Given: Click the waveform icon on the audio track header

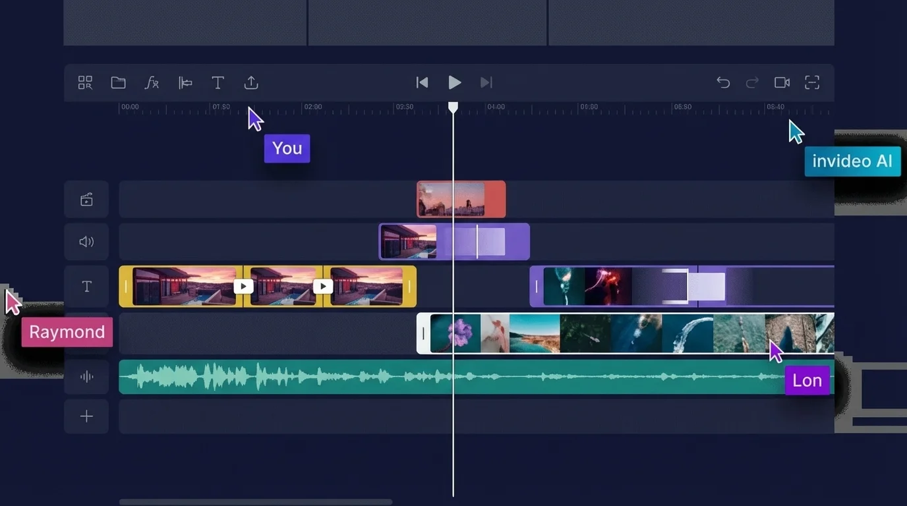Looking at the screenshot, I should click(x=86, y=376).
